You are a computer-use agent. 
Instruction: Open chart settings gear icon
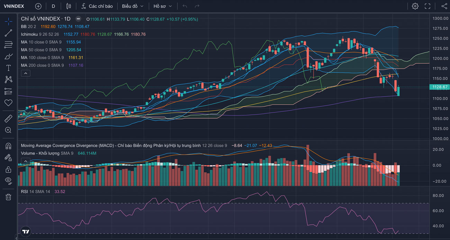415,6
